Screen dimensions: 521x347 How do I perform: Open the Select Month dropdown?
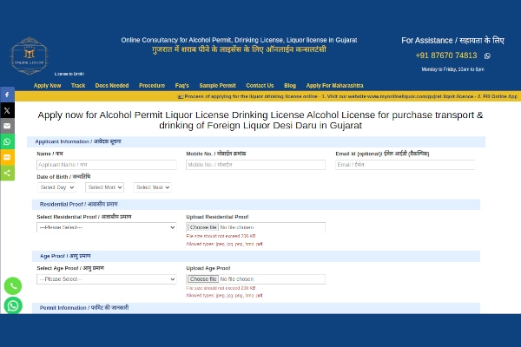tap(104, 187)
